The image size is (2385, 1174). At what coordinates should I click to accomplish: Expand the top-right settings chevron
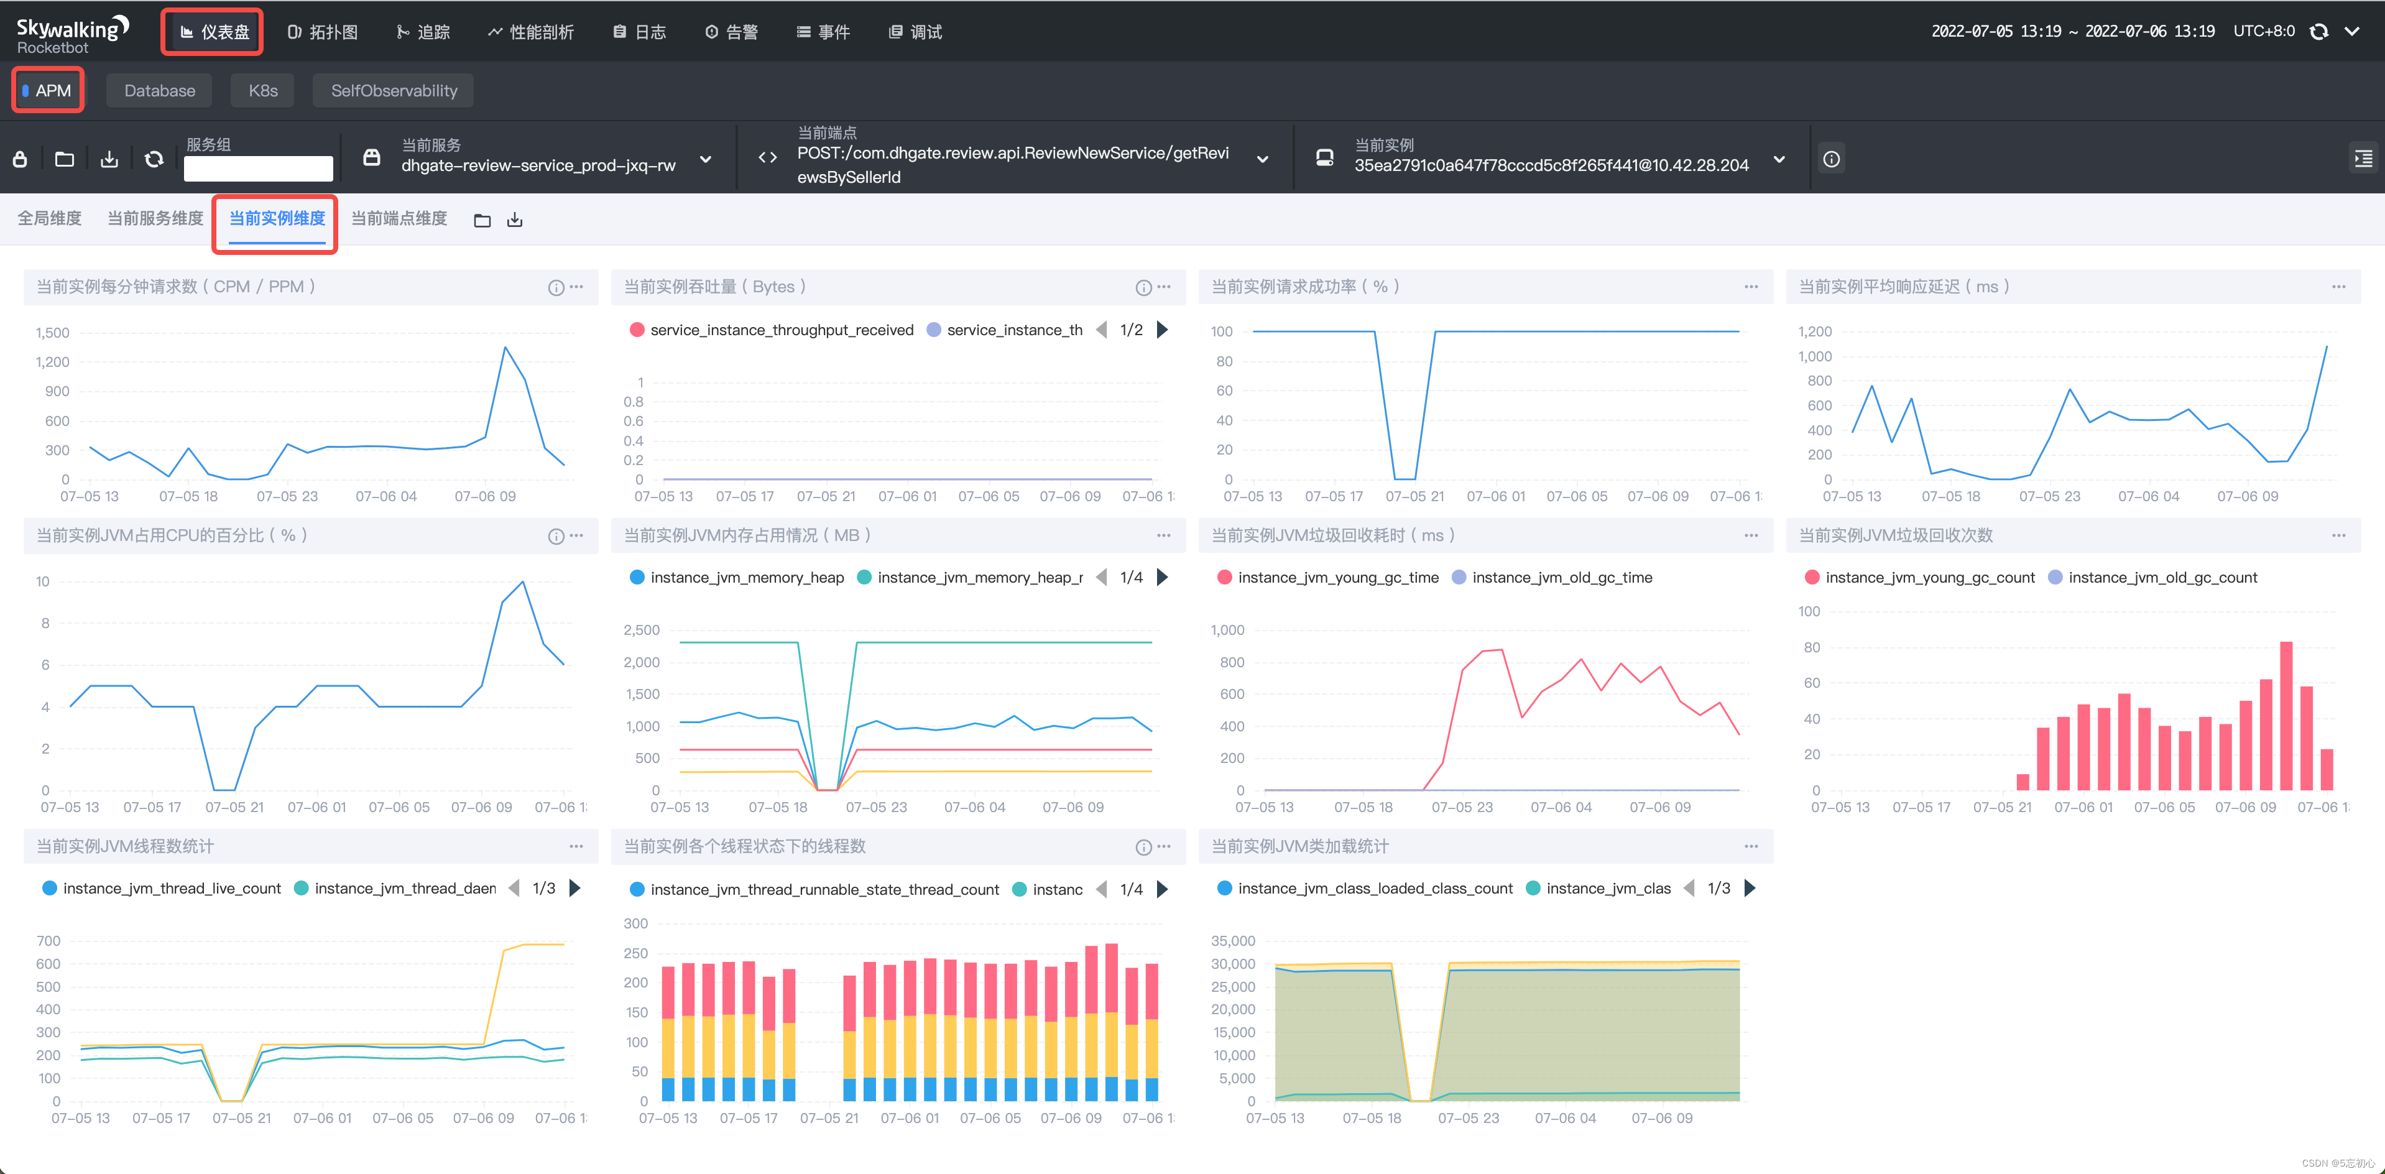coord(2351,32)
